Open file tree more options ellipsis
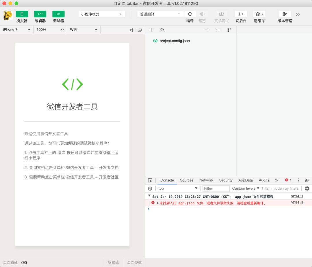 tap(207, 30)
